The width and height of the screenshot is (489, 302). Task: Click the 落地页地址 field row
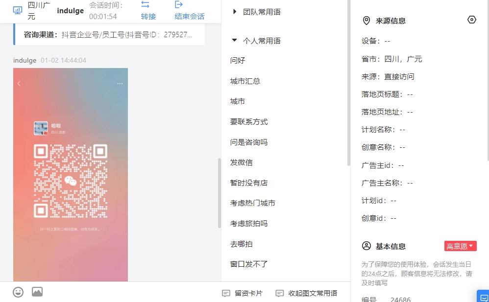pyautogui.click(x=387, y=112)
